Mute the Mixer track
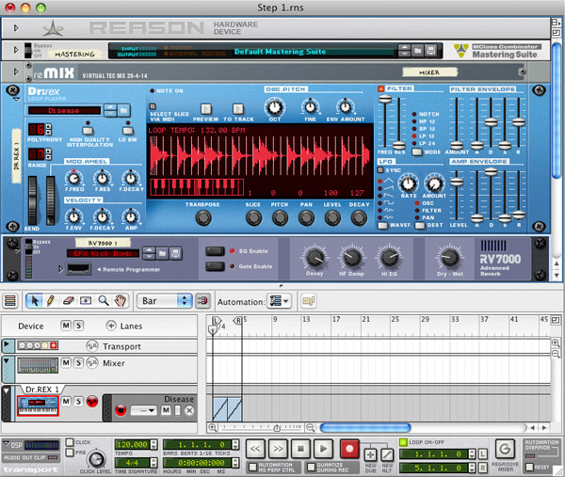This screenshot has height=477, width=565. (66, 362)
